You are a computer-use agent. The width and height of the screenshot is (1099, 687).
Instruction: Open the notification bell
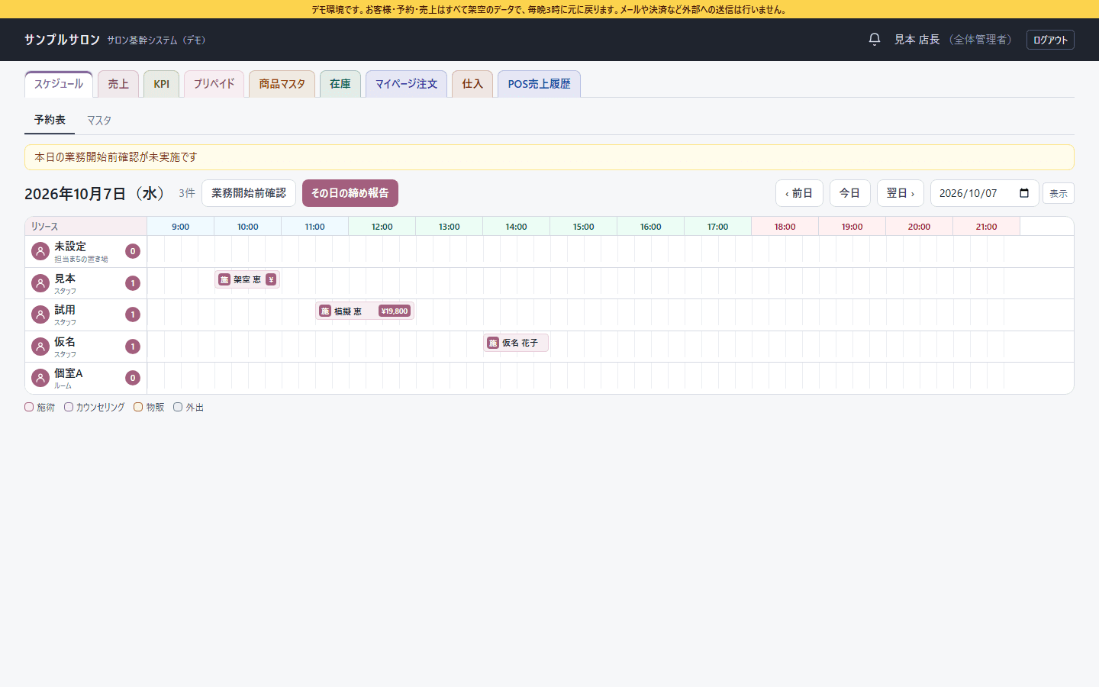(x=875, y=39)
